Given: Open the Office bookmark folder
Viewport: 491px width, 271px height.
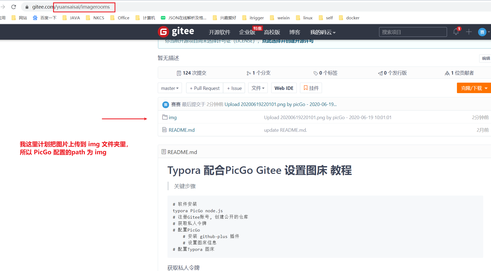Looking at the screenshot, I should click(x=120, y=18).
